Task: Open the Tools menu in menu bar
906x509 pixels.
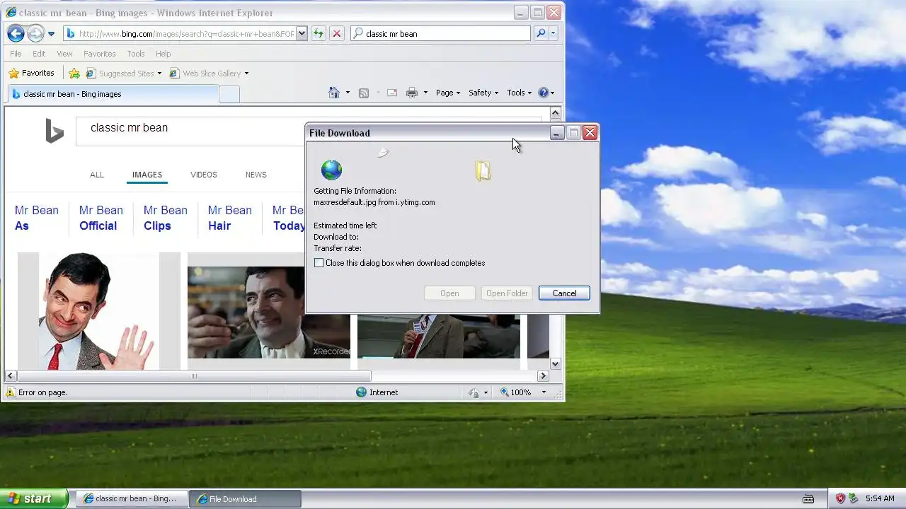Action: coord(136,54)
